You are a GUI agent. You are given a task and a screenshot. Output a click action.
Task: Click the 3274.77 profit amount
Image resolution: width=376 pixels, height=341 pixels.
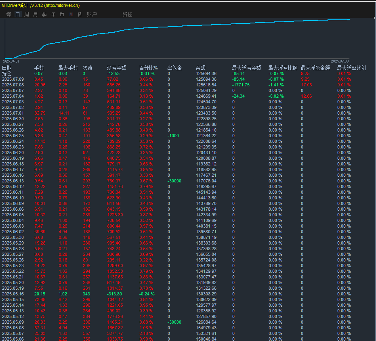(x=115, y=334)
